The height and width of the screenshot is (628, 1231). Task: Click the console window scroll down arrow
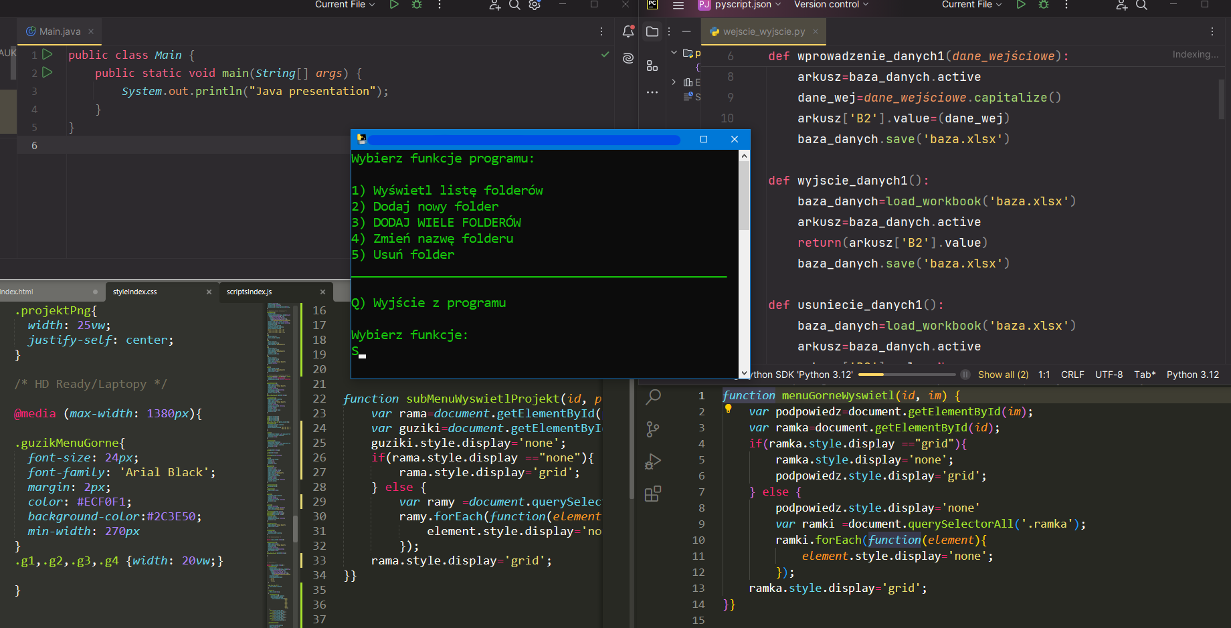(x=744, y=373)
